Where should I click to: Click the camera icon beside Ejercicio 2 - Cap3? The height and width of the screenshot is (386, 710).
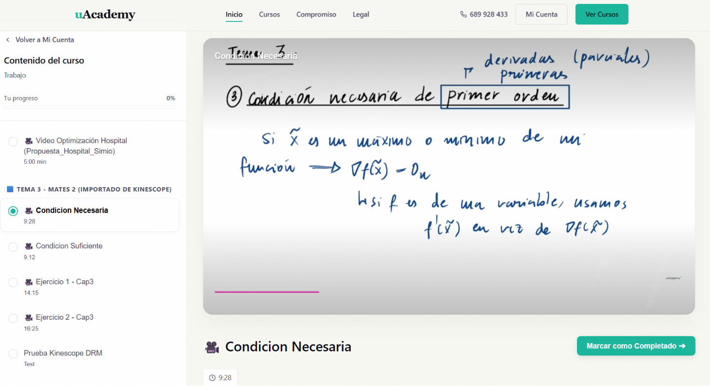coord(29,317)
